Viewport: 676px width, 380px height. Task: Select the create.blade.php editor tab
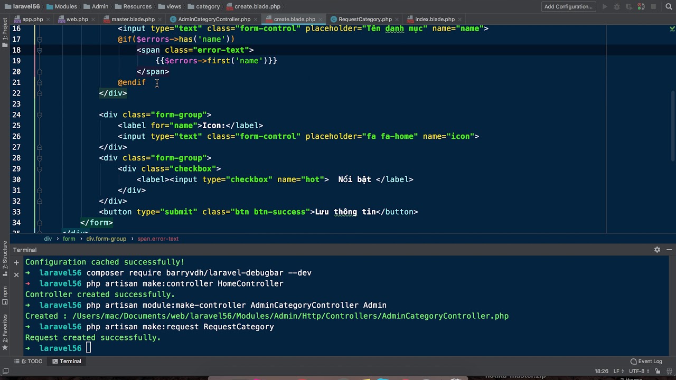(x=295, y=19)
